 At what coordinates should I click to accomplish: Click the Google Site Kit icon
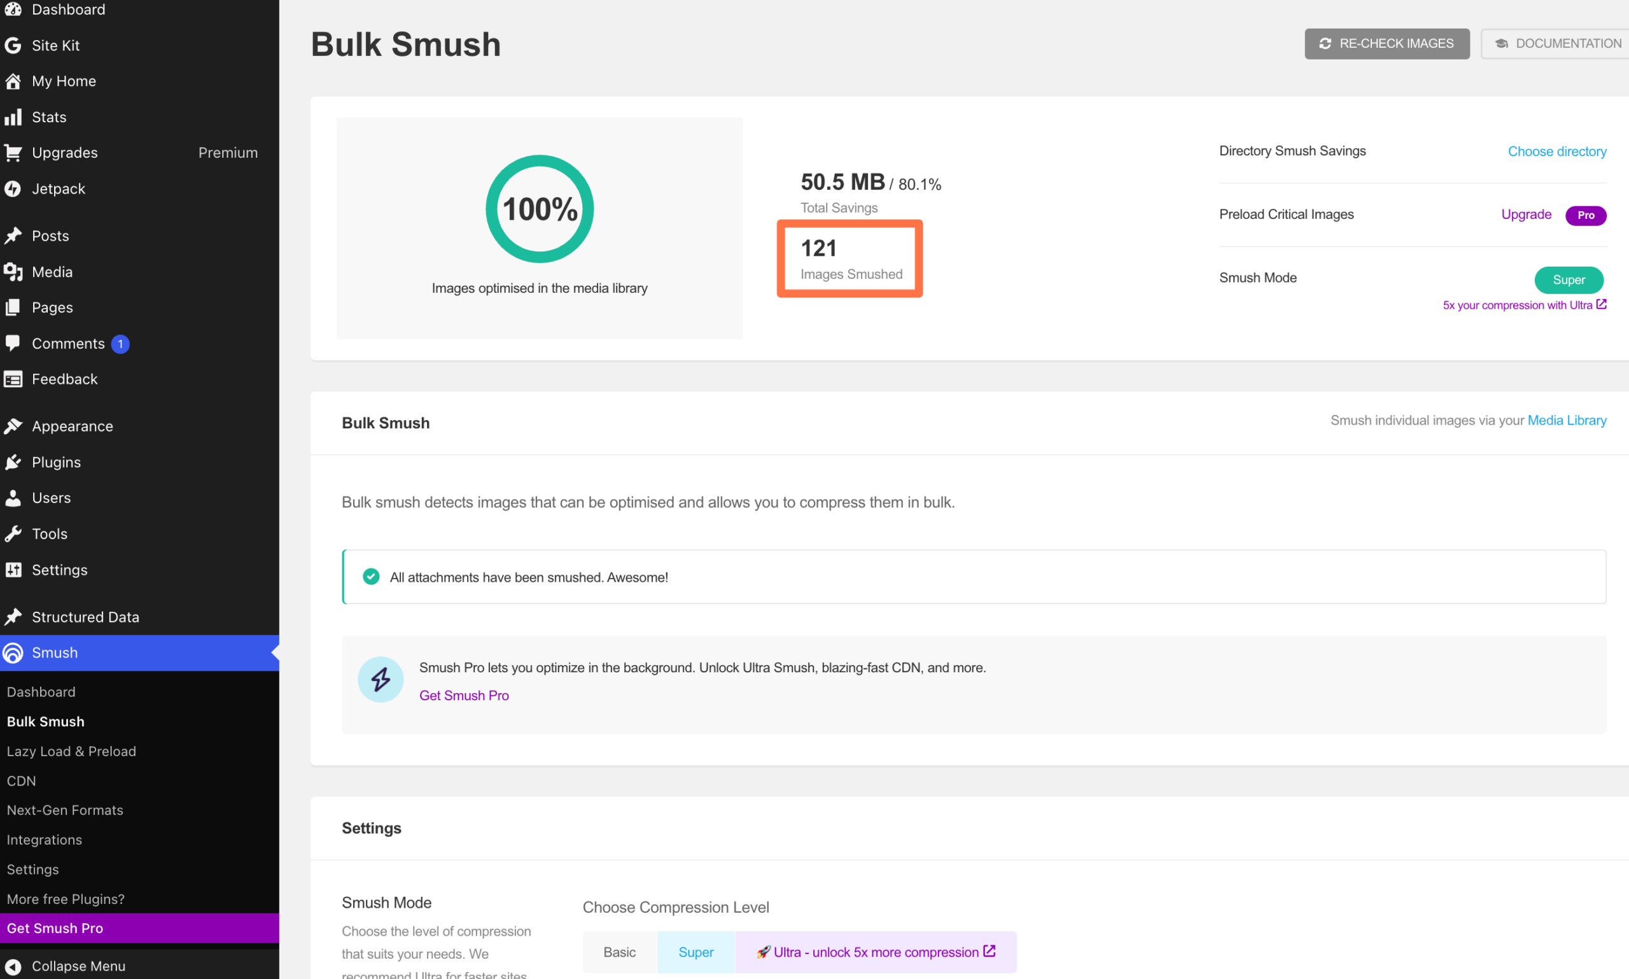tap(13, 45)
